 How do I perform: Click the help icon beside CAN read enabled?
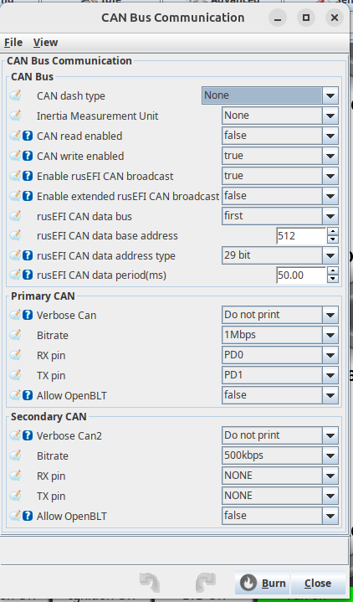point(28,136)
